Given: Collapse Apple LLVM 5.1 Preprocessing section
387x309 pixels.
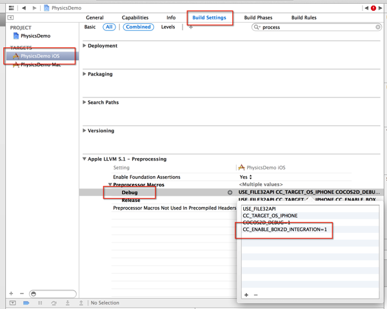Looking at the screenshot, I should 84,159.
